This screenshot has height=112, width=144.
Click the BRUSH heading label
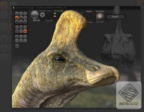[89, 11]
